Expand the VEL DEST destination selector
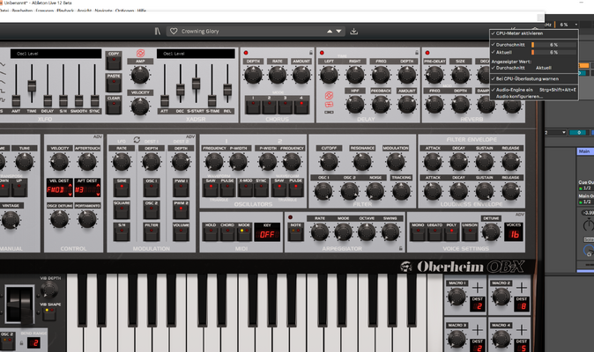The height and width of the screenshot is (352, 594). pyautogui.click(x=59, y=187)
